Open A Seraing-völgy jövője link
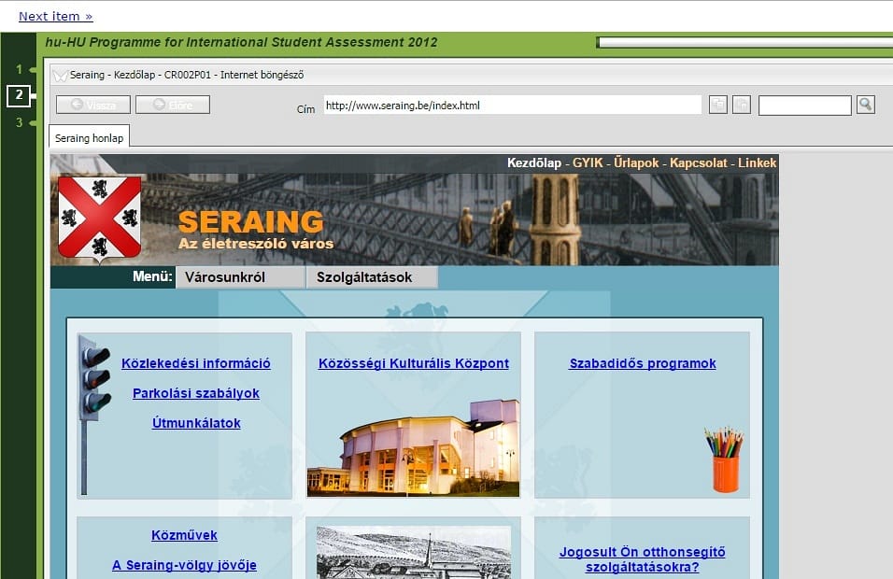The image size is (893, 579). 185,565
